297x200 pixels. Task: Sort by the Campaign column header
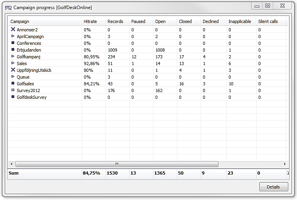click(45, 21)
